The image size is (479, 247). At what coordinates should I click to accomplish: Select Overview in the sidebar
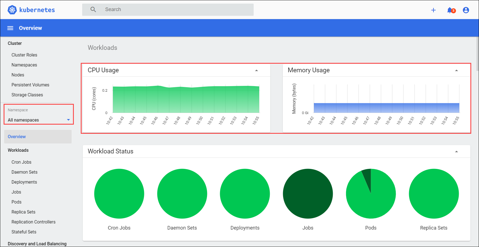click(17, 137)
